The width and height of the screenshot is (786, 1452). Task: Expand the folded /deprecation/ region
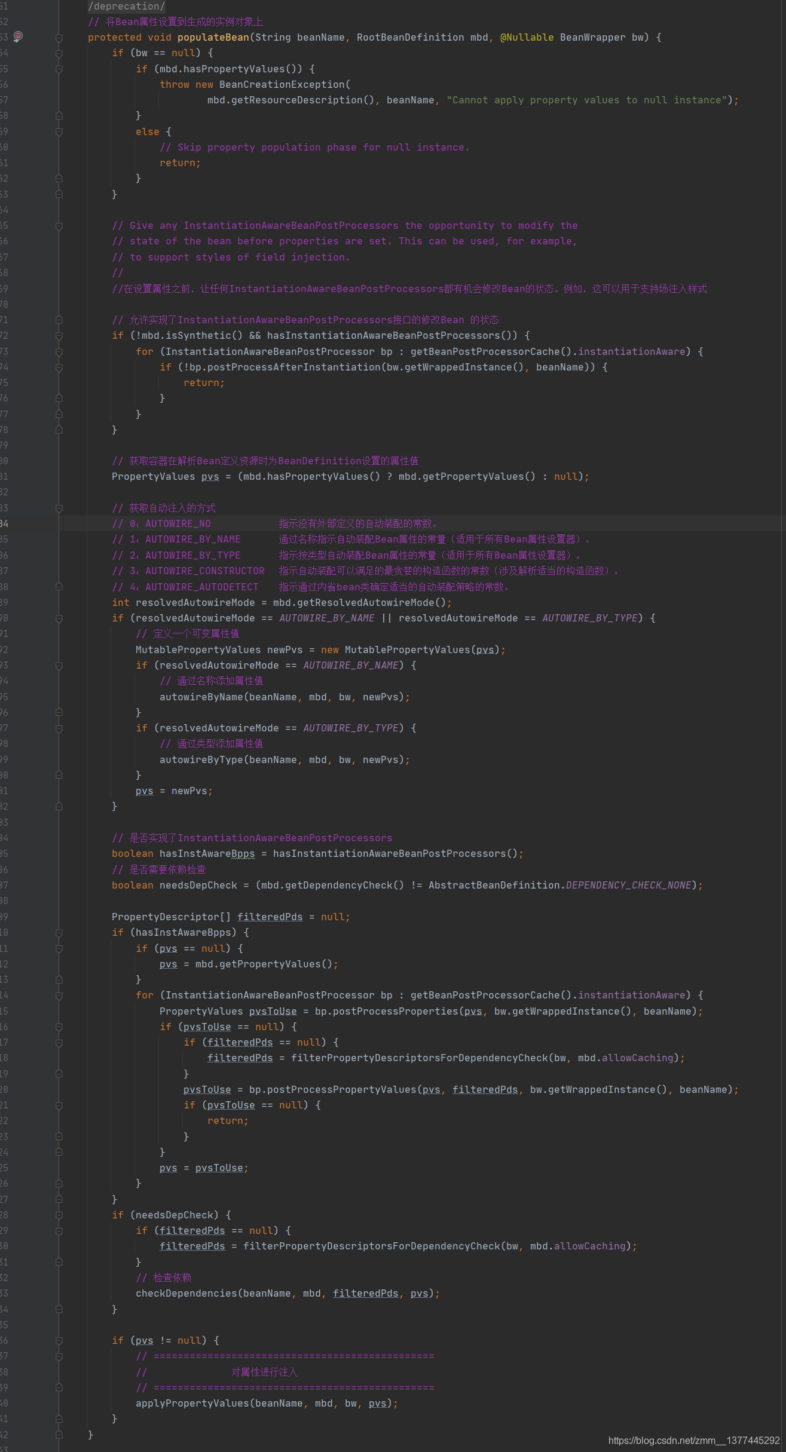coord(127,6)
